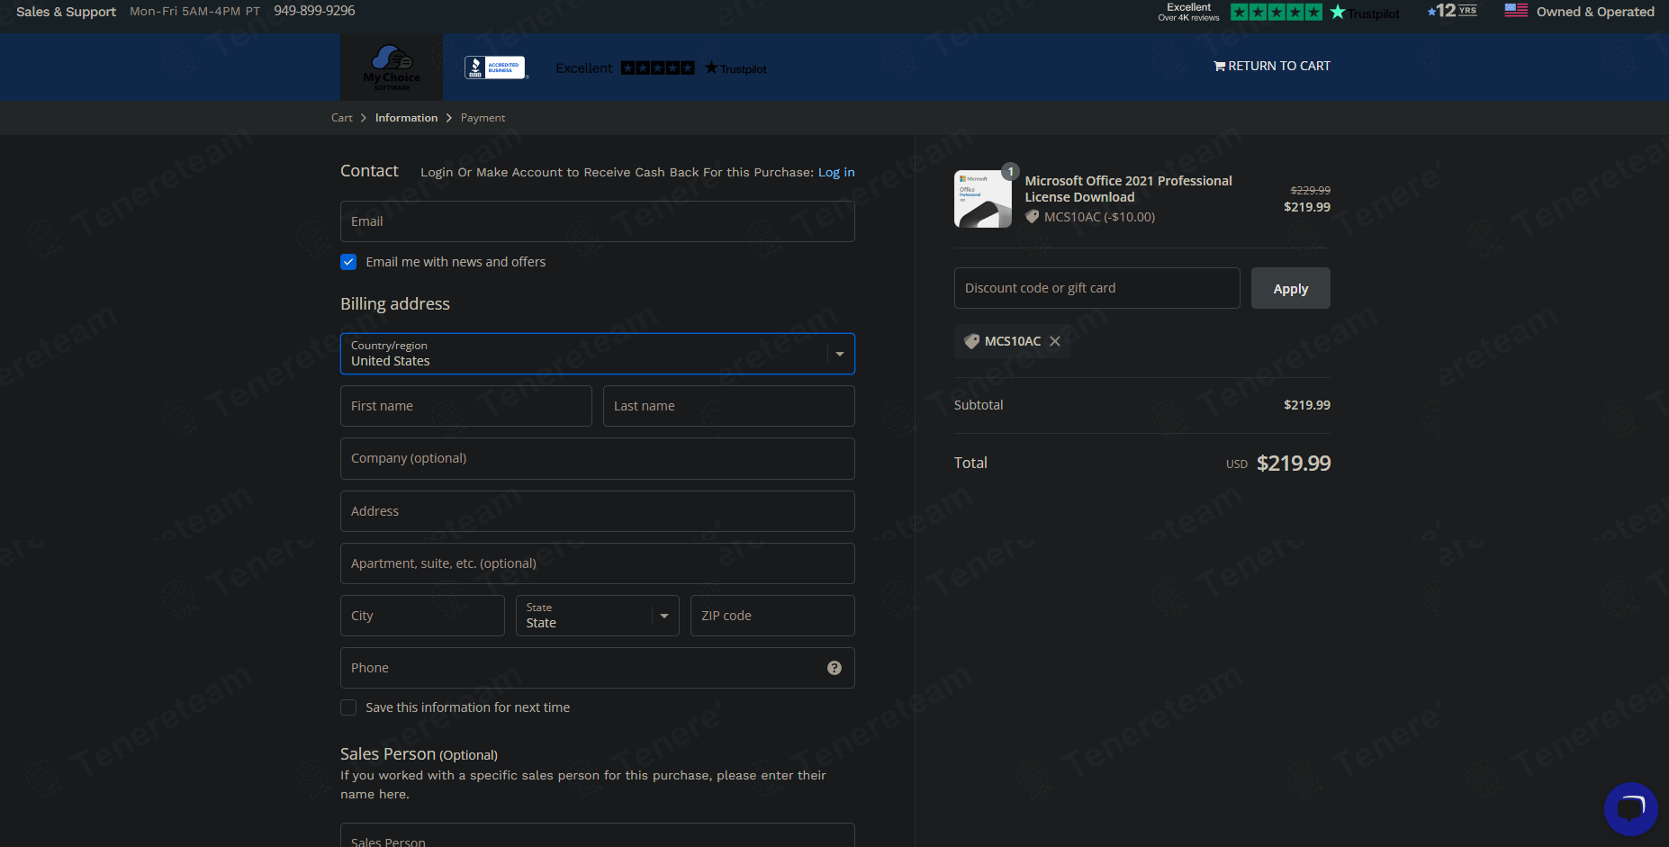Click the Address field
Image resolution: width=1669 pixels, height=847 pixels.
pos(598,511)
